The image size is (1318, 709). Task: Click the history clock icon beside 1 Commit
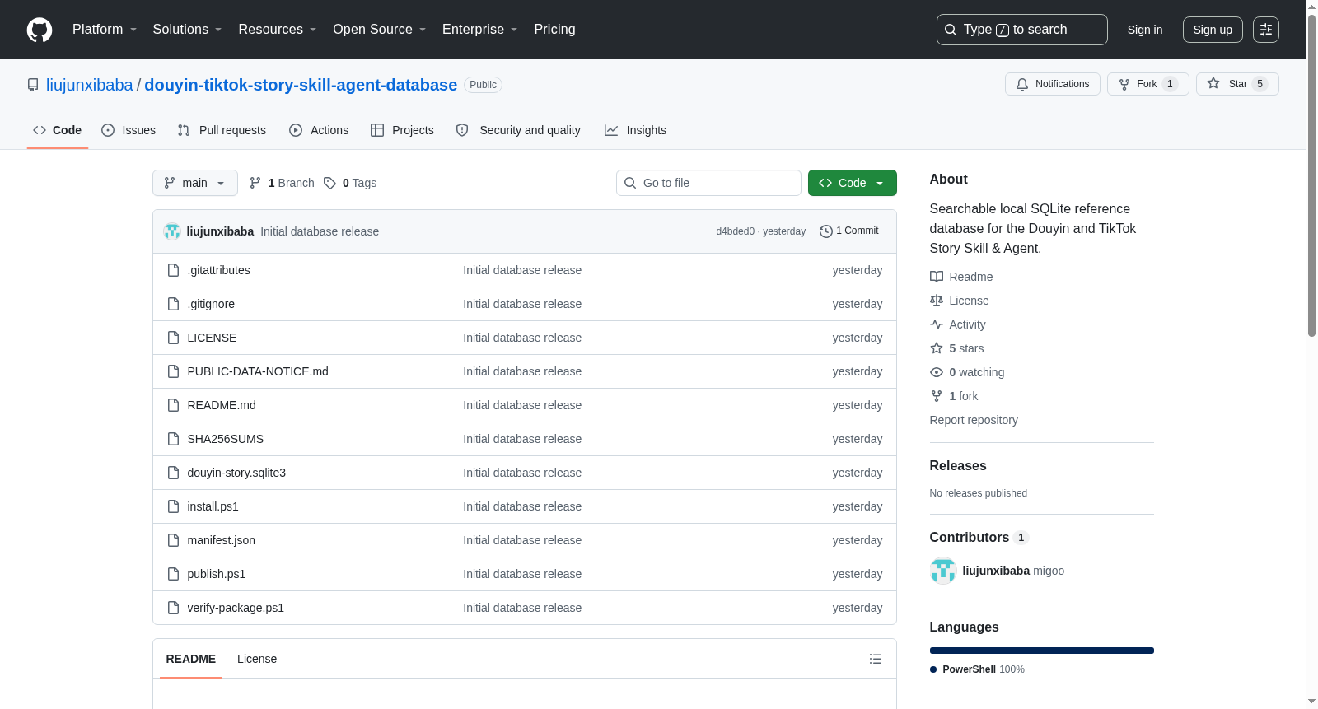point(826,231)
